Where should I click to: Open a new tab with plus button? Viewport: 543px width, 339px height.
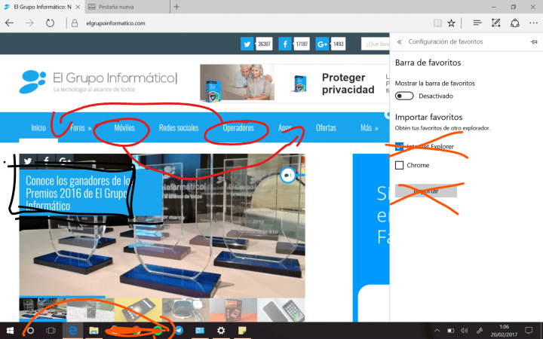point(176,7)
